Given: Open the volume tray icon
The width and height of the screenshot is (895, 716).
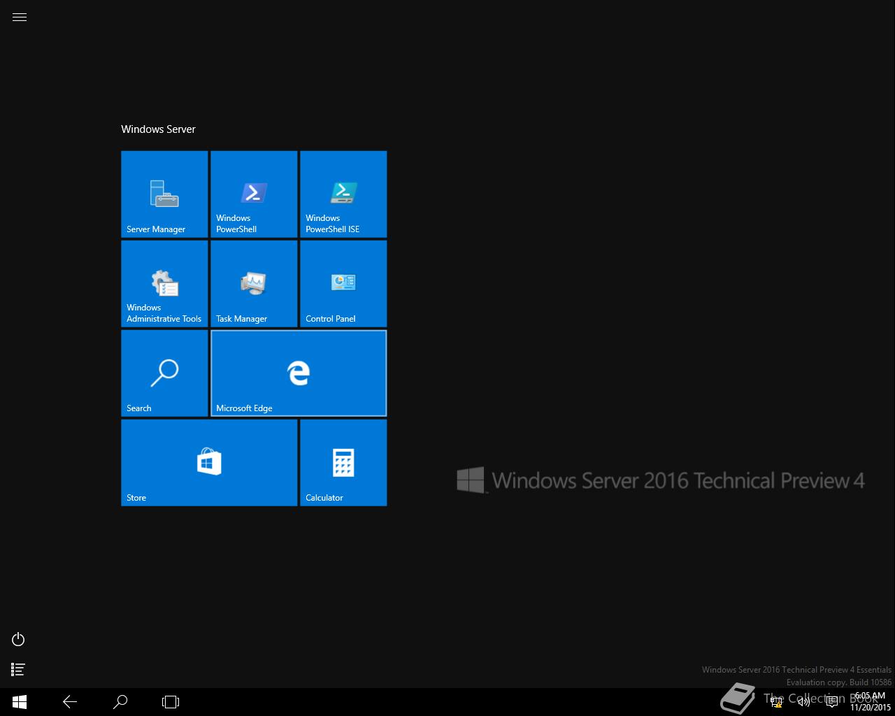Looking at the screenshot, I should point(804,703).
